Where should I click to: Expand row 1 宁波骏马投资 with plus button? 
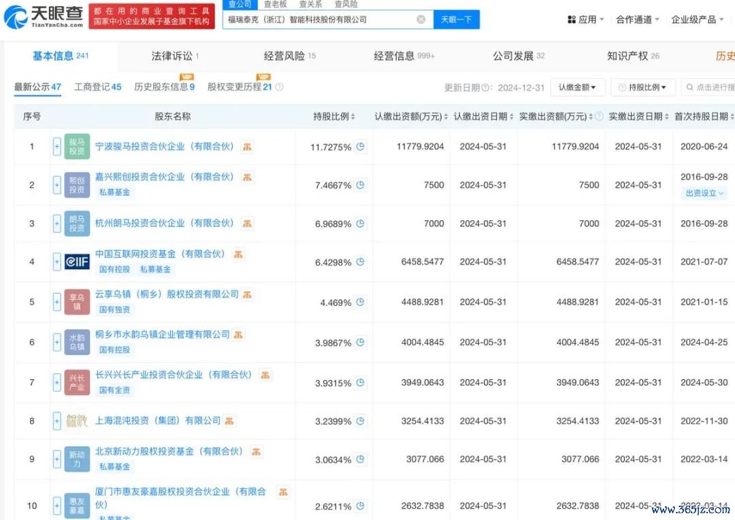[x=56, y=147]
